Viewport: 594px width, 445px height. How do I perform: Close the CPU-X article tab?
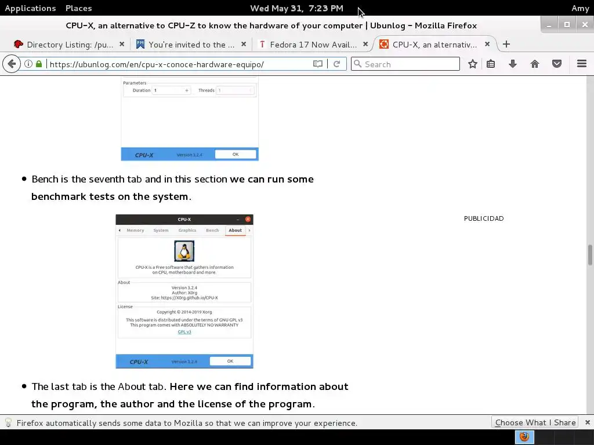487,44
